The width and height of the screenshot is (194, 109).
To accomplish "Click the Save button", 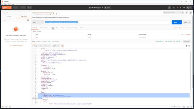I will [x=185, y=22].
